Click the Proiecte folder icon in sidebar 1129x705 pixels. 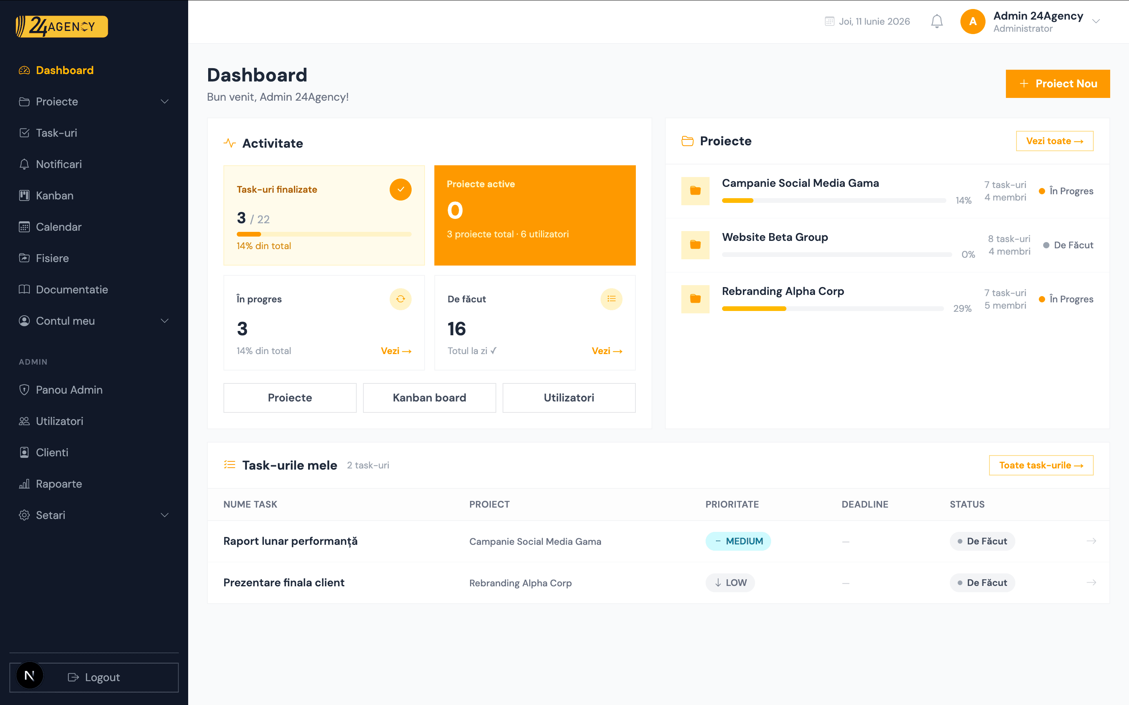24,102
